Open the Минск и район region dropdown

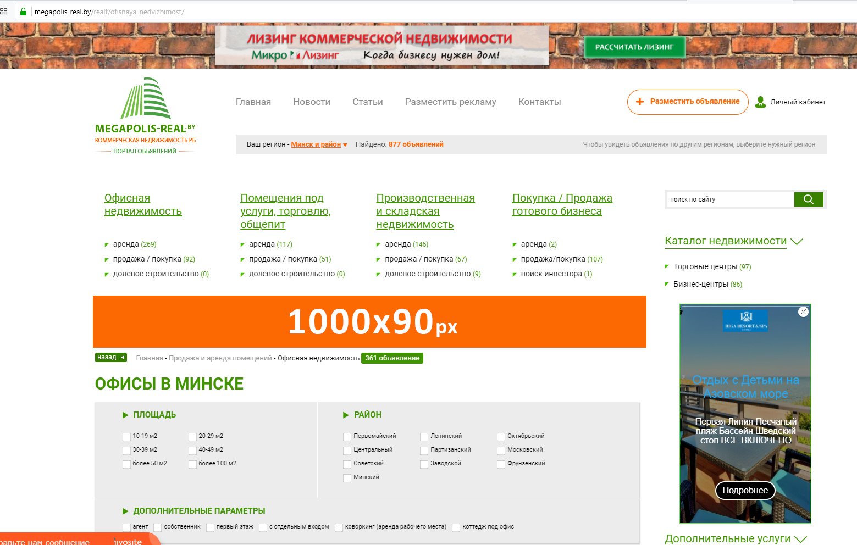[x=319, y=144]
